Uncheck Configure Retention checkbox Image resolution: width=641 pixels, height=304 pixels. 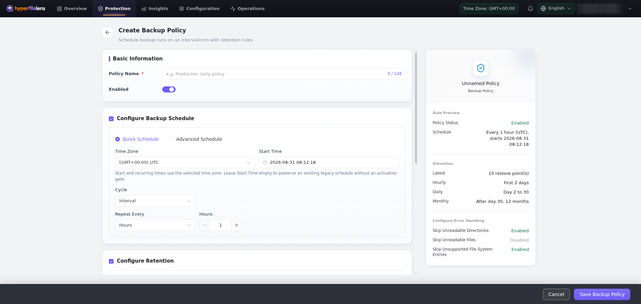(x=111, y=261)
